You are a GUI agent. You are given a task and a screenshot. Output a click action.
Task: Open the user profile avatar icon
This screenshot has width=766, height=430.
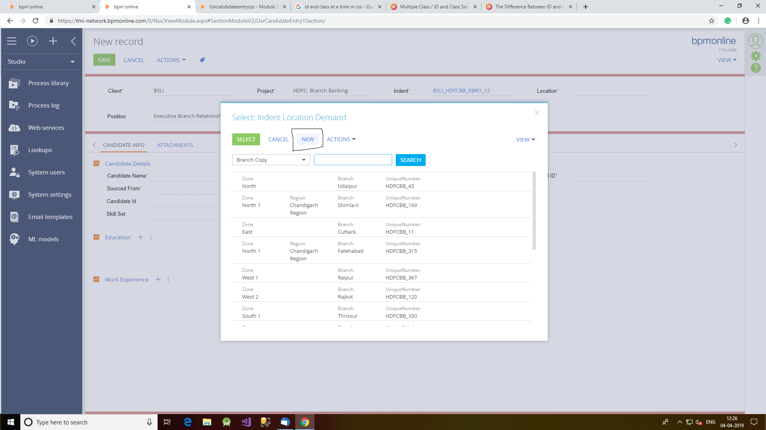(x=755, y=41)
